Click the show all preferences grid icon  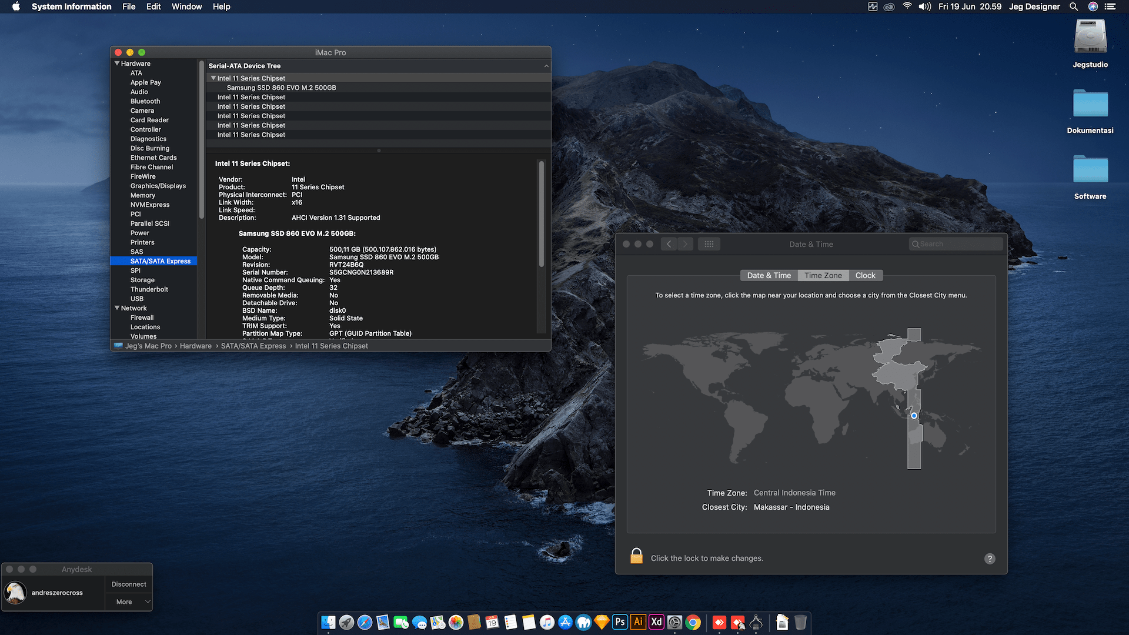pos(709,244)
